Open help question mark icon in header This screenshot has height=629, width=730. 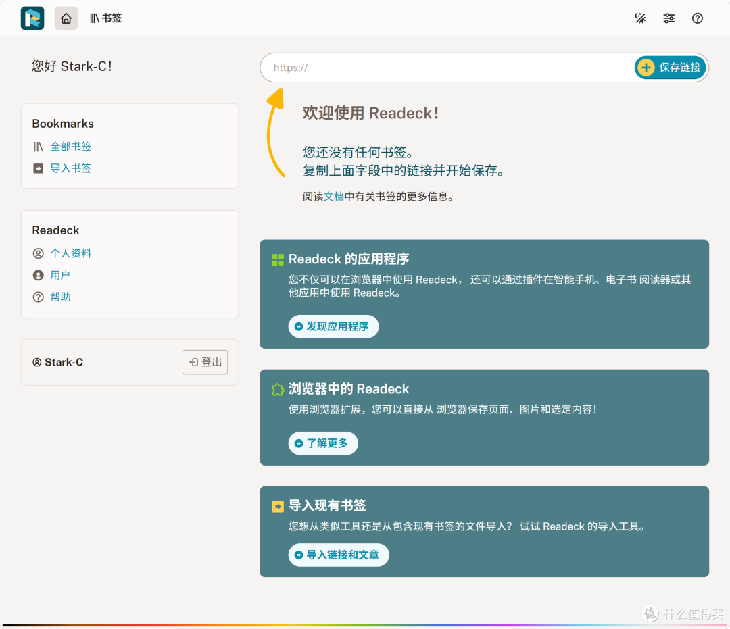697,18
